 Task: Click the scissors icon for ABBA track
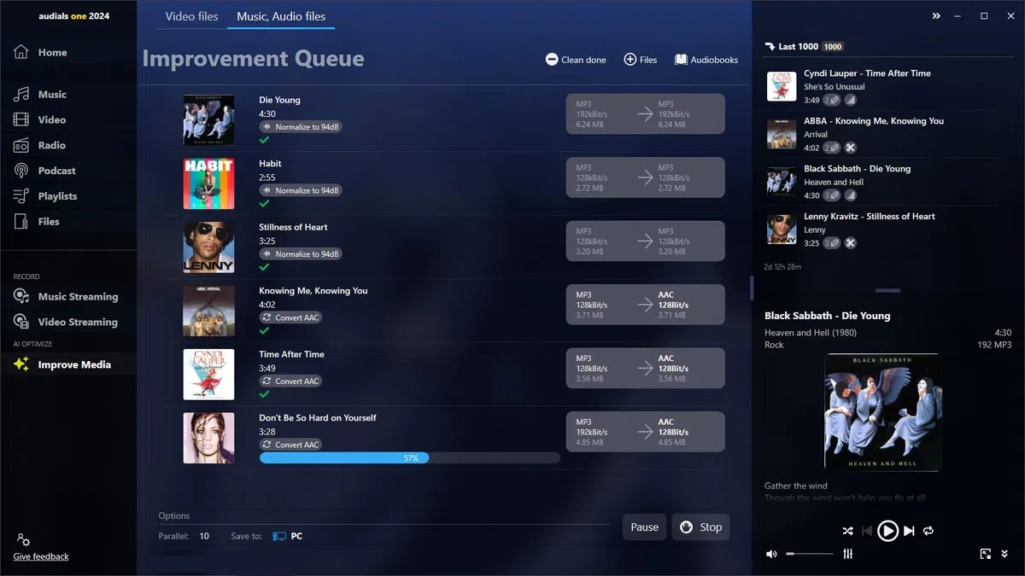pos(850,148)
